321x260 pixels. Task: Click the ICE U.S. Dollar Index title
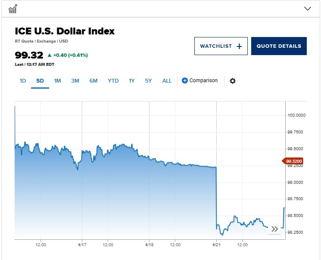65,31
